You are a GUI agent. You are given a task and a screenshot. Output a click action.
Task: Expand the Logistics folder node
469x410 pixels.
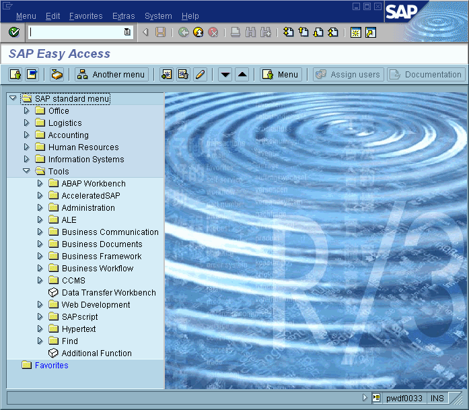click(27, 123)
